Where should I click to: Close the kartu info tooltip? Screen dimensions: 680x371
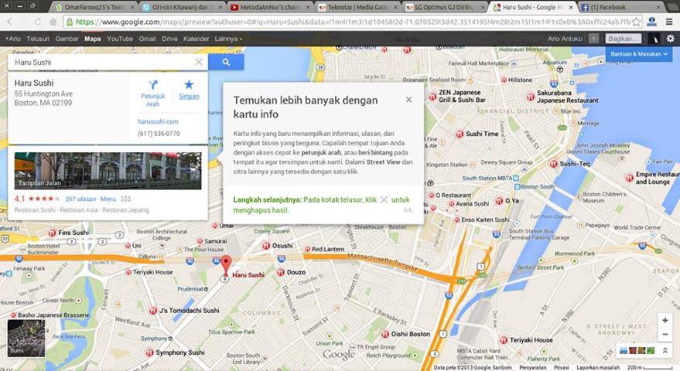(408, 100)
